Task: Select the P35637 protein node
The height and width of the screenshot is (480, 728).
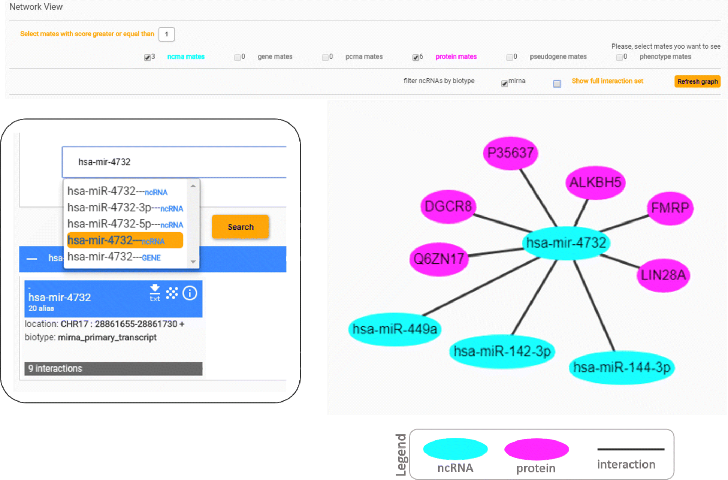Action: 510,153
